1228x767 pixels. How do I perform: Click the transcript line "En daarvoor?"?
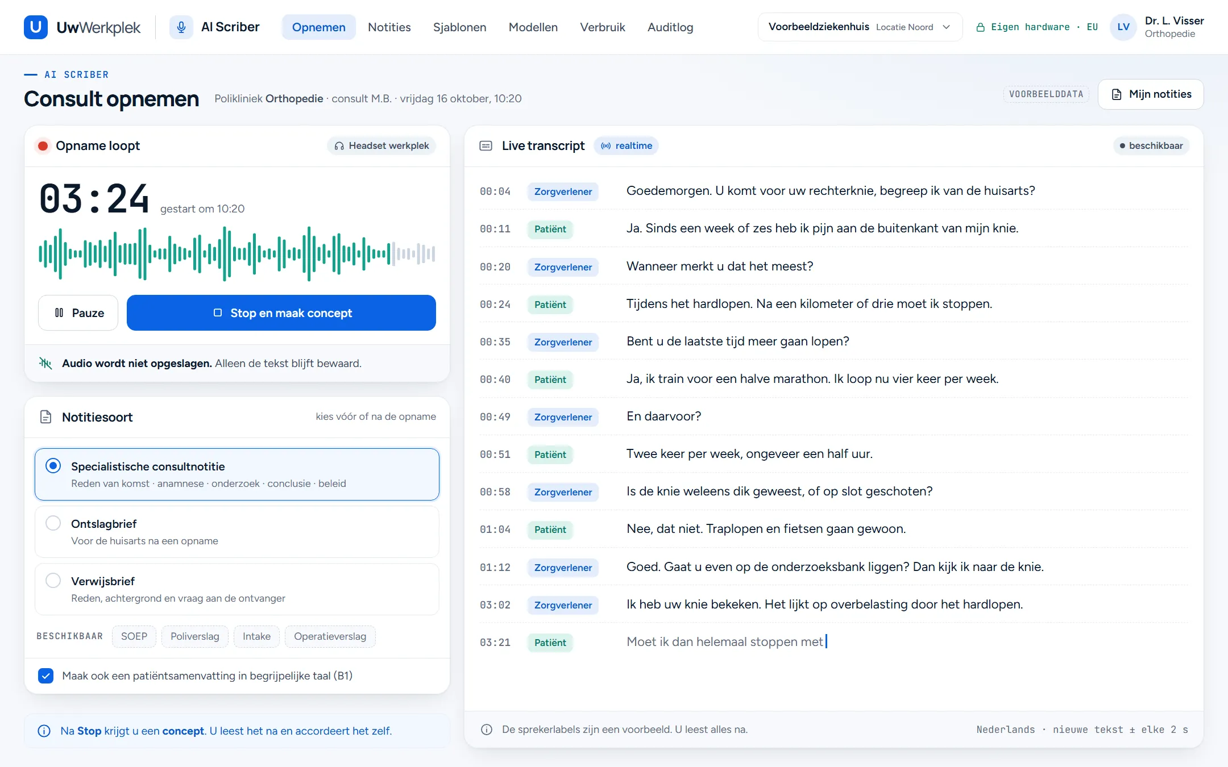pos(663,416)
